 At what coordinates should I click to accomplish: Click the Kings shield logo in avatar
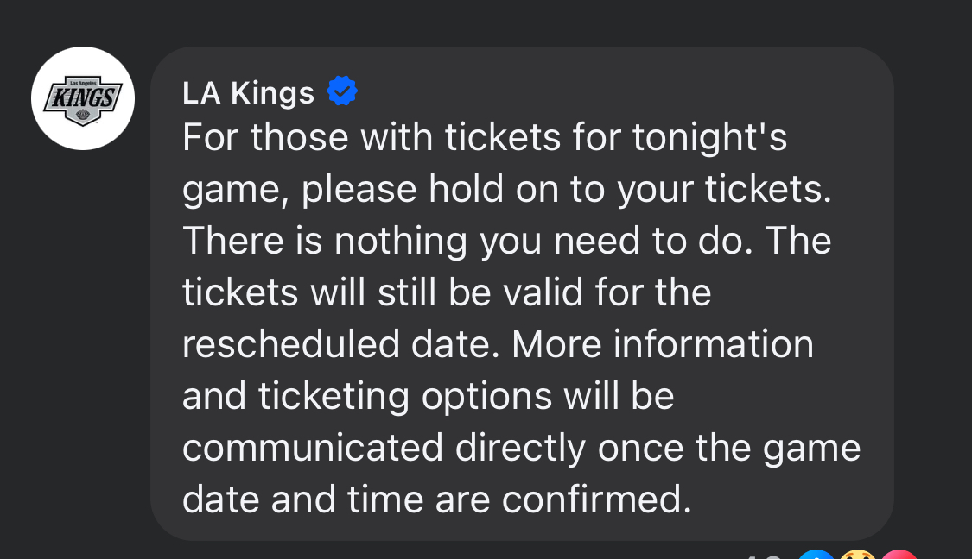tap(83, 100)
